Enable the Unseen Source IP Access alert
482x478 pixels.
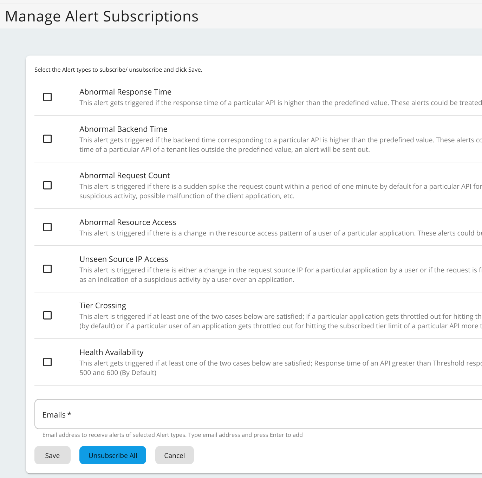click(47, 269)
